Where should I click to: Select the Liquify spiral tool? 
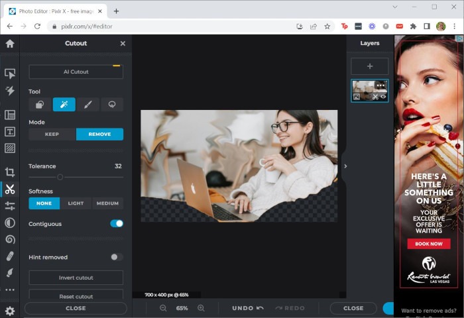[10, 239]
